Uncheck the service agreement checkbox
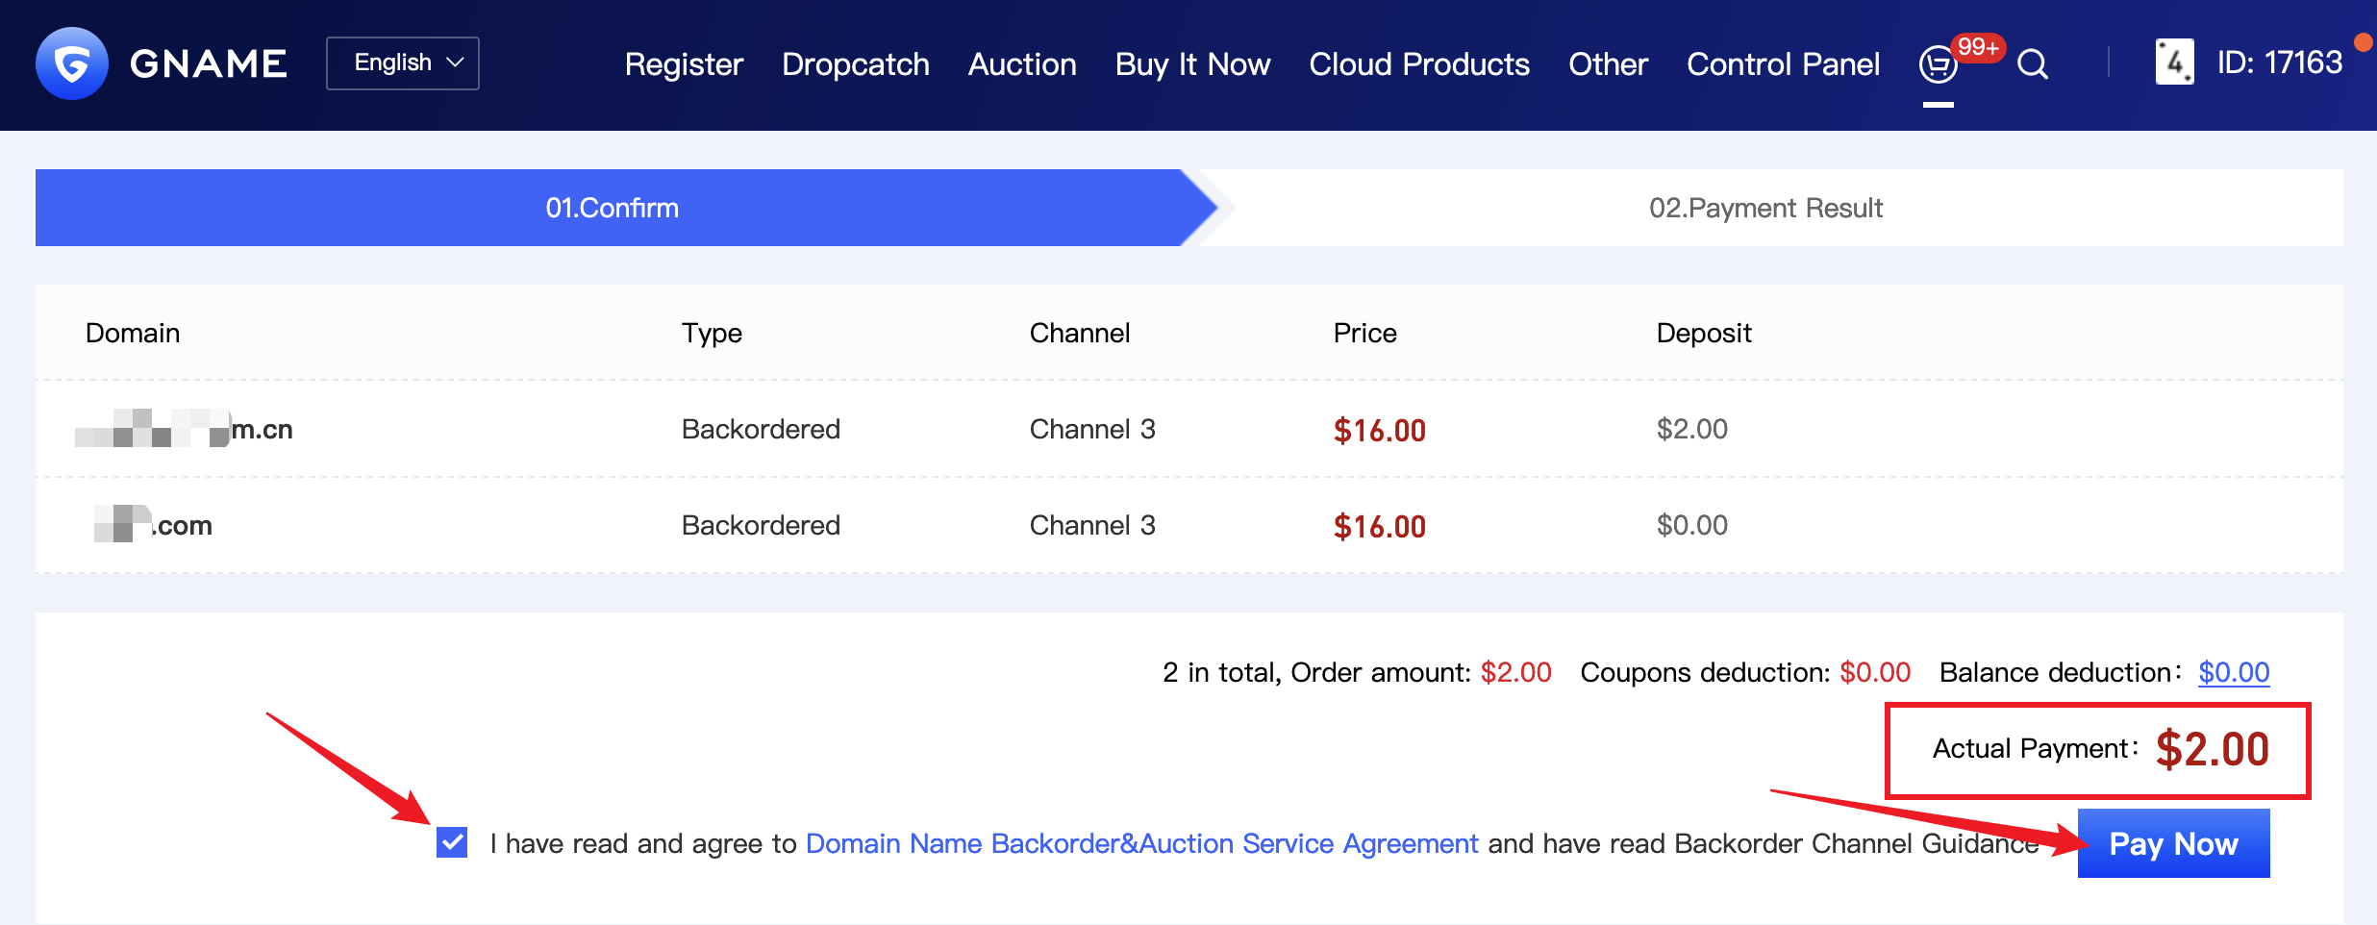The height and width of the screenshot is (925, 2377). point(452,842)
